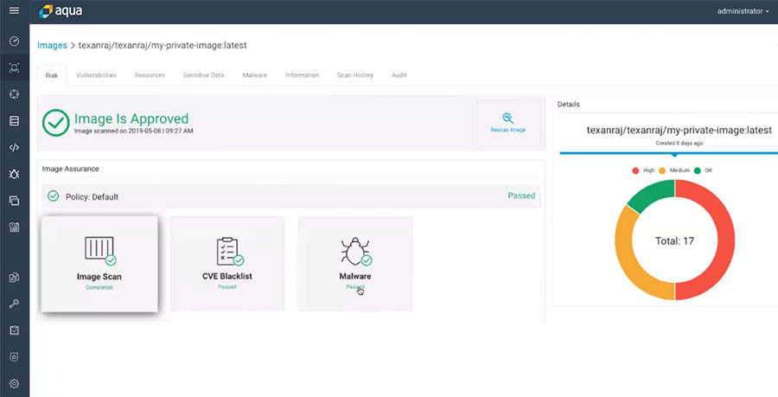
Task: Switch to the Vulnerabilities tab
Action: 96,75
